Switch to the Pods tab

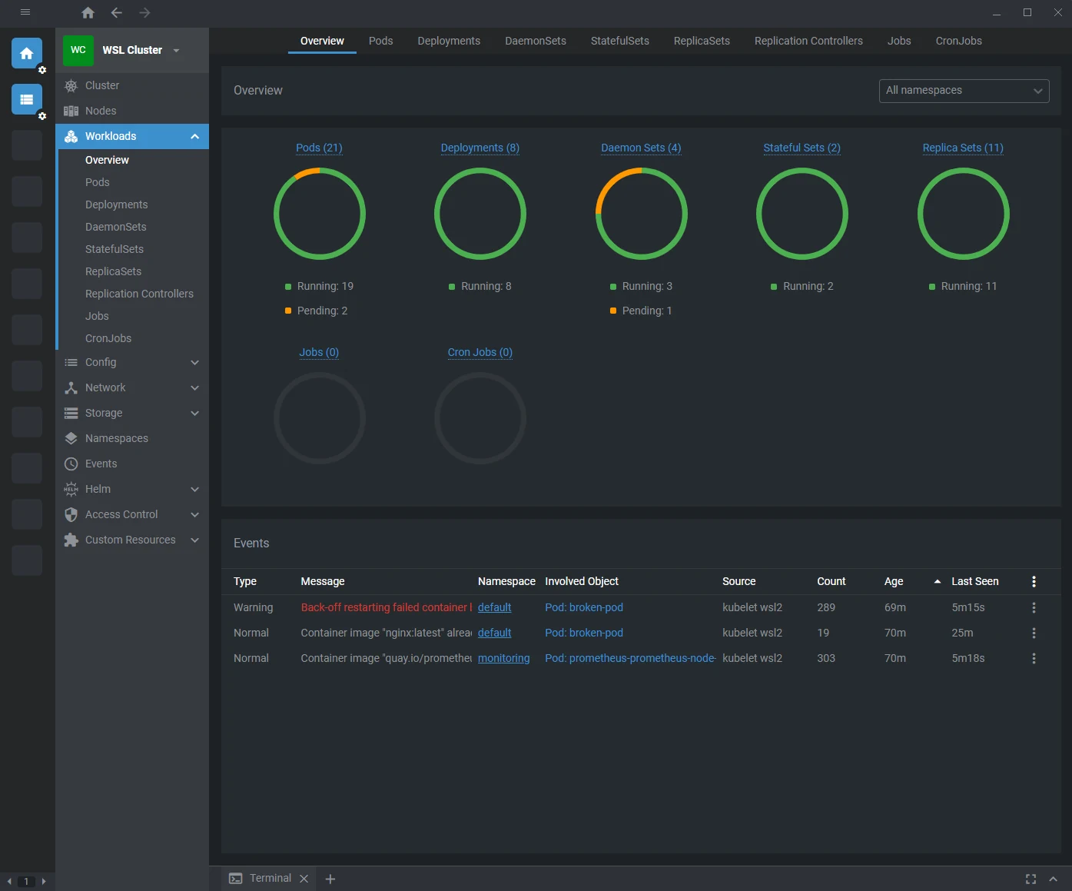(x=380, y=41)
